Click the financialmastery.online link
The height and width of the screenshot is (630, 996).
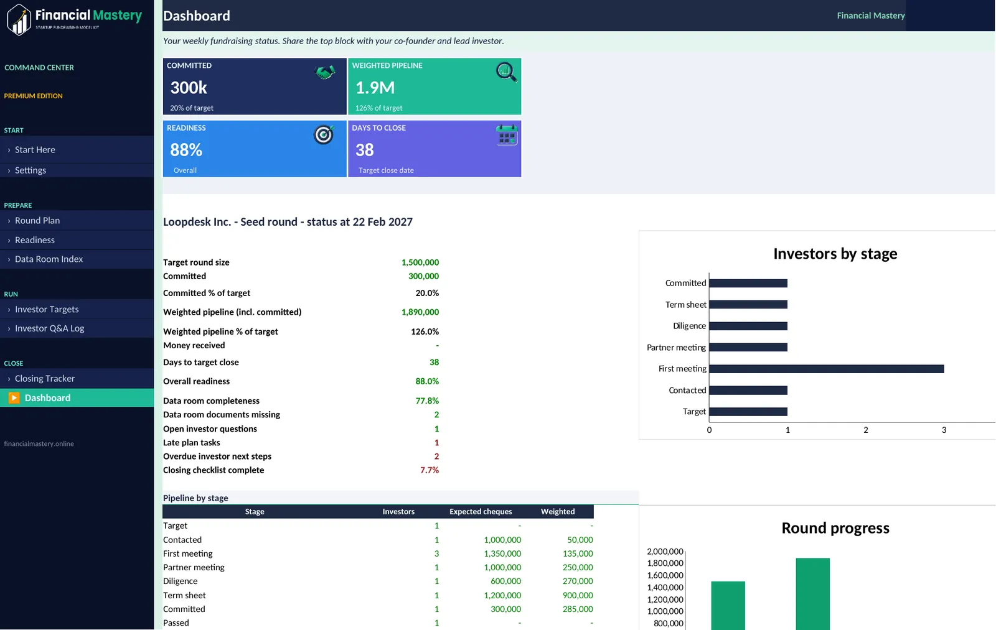(x=39, y=444)
